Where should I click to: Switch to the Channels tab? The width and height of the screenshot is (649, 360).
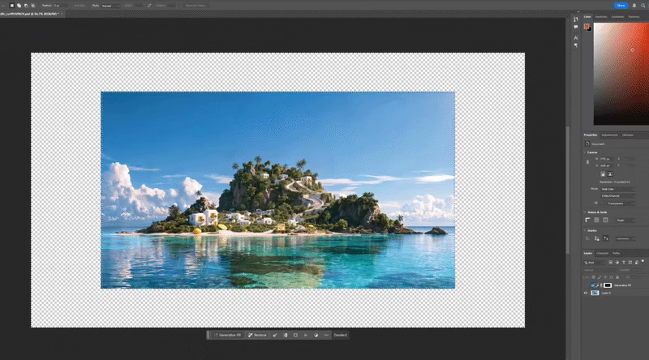pos(602,253)
